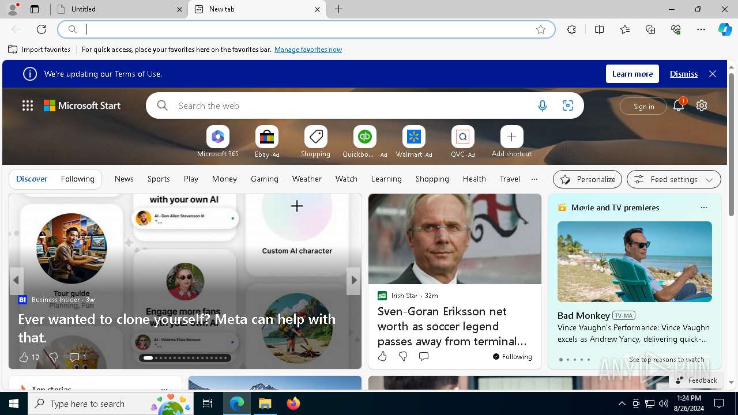This screenshot has width=738, height=415.
Task: Click Manage favorites now link
Action: click(x=308, y=50)
